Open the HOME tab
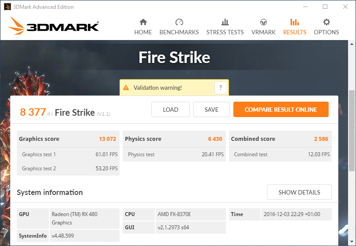 (143, 32)
